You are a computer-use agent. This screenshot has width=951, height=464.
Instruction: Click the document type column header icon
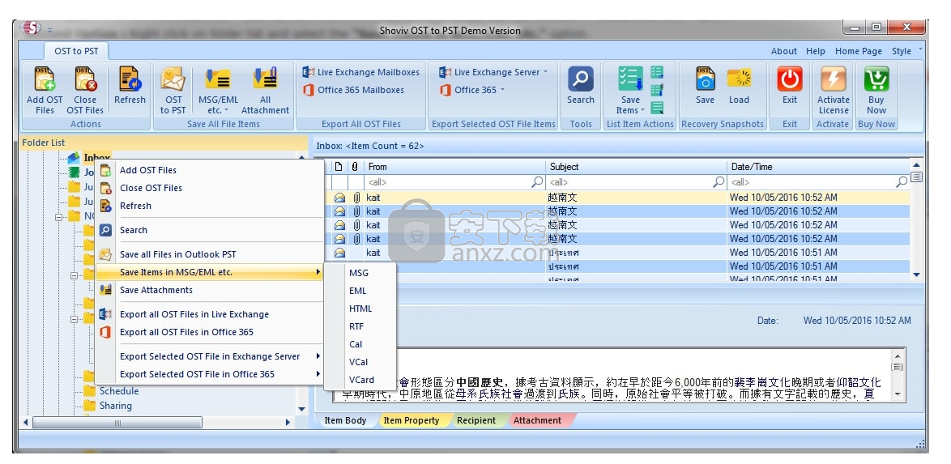tap(339, 166)
